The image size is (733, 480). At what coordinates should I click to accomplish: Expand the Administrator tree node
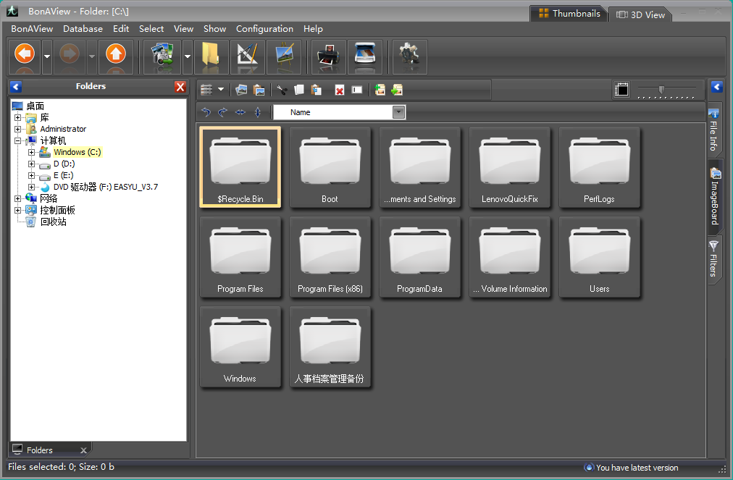[18, 129]
